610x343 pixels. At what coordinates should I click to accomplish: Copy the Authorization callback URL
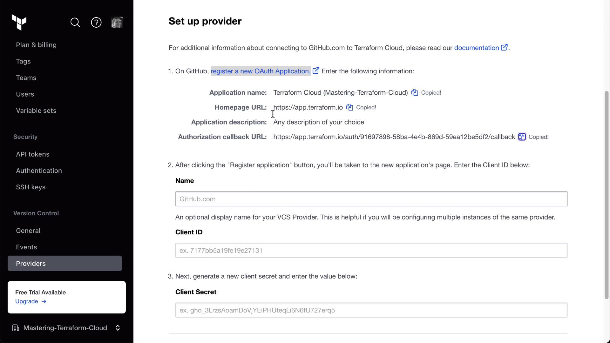pyautogui.click(x=522, y=137)
